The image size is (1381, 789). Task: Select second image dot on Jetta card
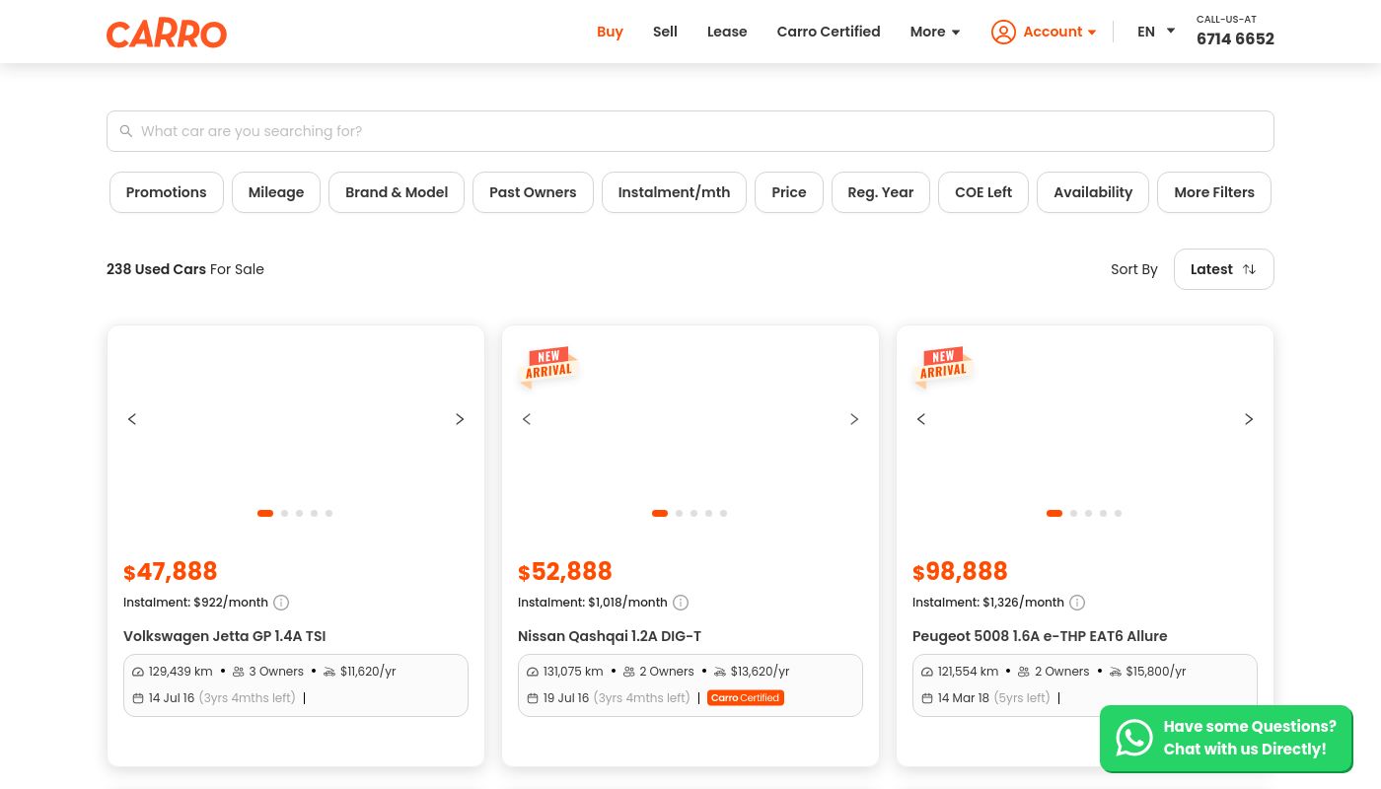(x=284, y=513)
